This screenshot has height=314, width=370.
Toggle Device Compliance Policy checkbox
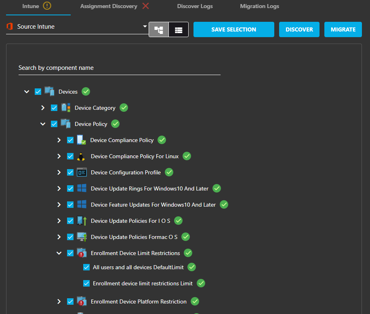(x=70, y=140)
